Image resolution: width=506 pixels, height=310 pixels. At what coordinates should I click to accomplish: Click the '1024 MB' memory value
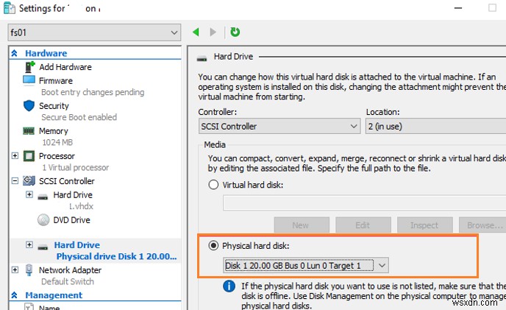(x=57, y=142)
